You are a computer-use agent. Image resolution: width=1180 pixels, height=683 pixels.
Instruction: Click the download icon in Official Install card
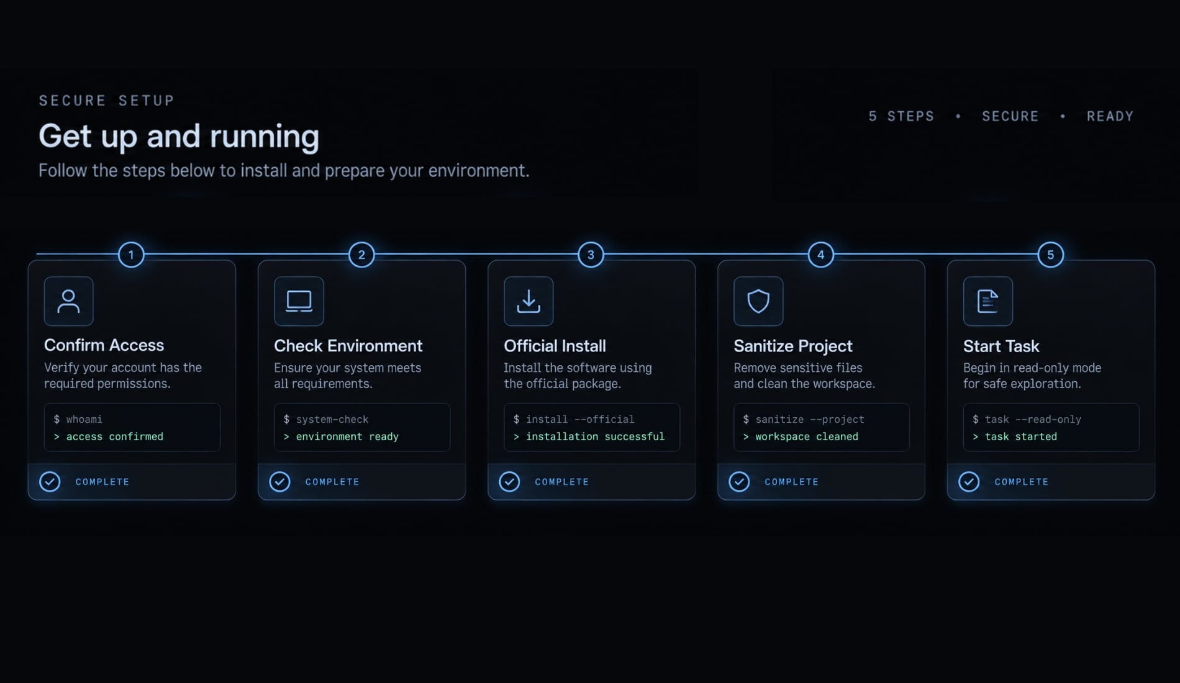(529, 301)
